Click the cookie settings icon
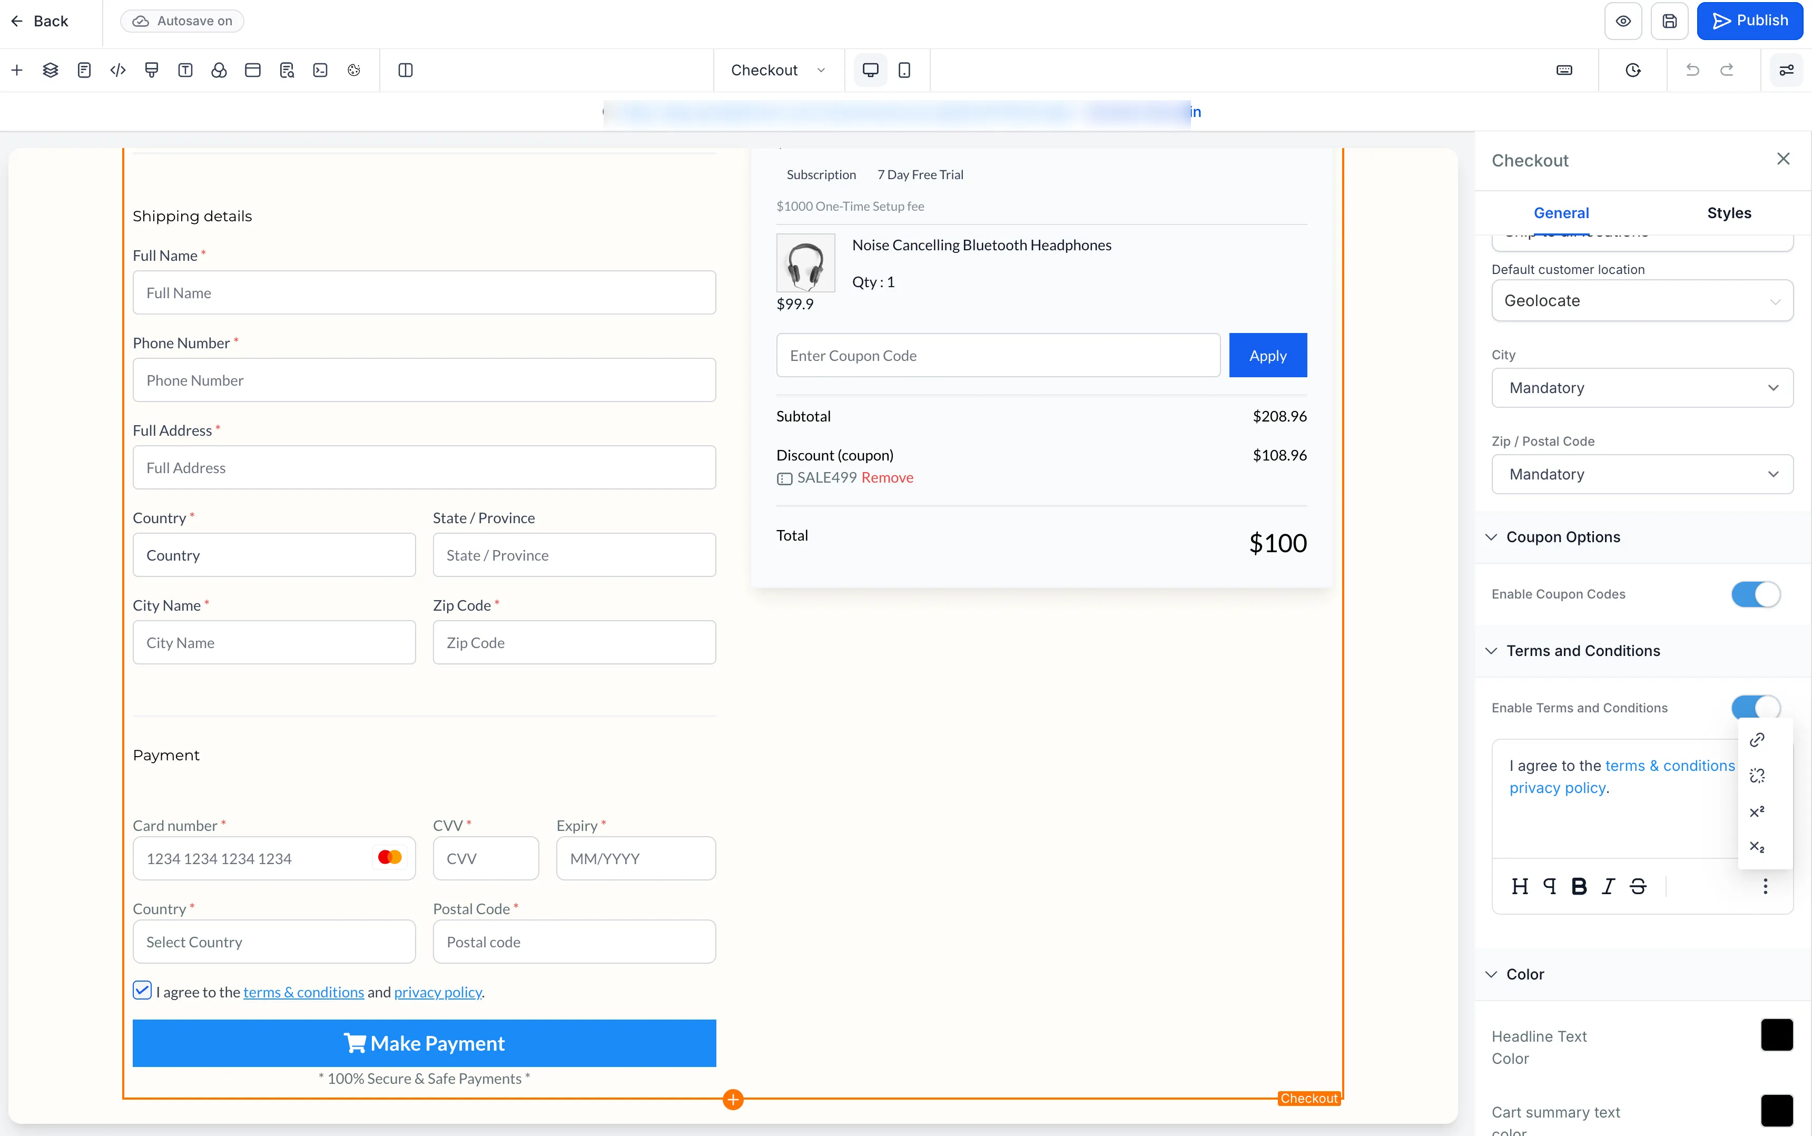 click(x=353, y=70)
